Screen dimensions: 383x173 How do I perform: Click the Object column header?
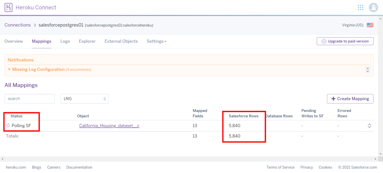[x=83, y=116]
